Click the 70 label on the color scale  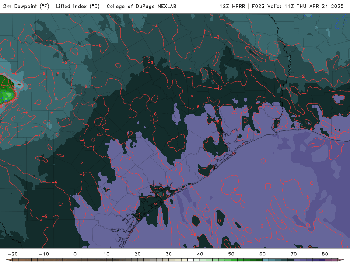(x=294, y=254)
